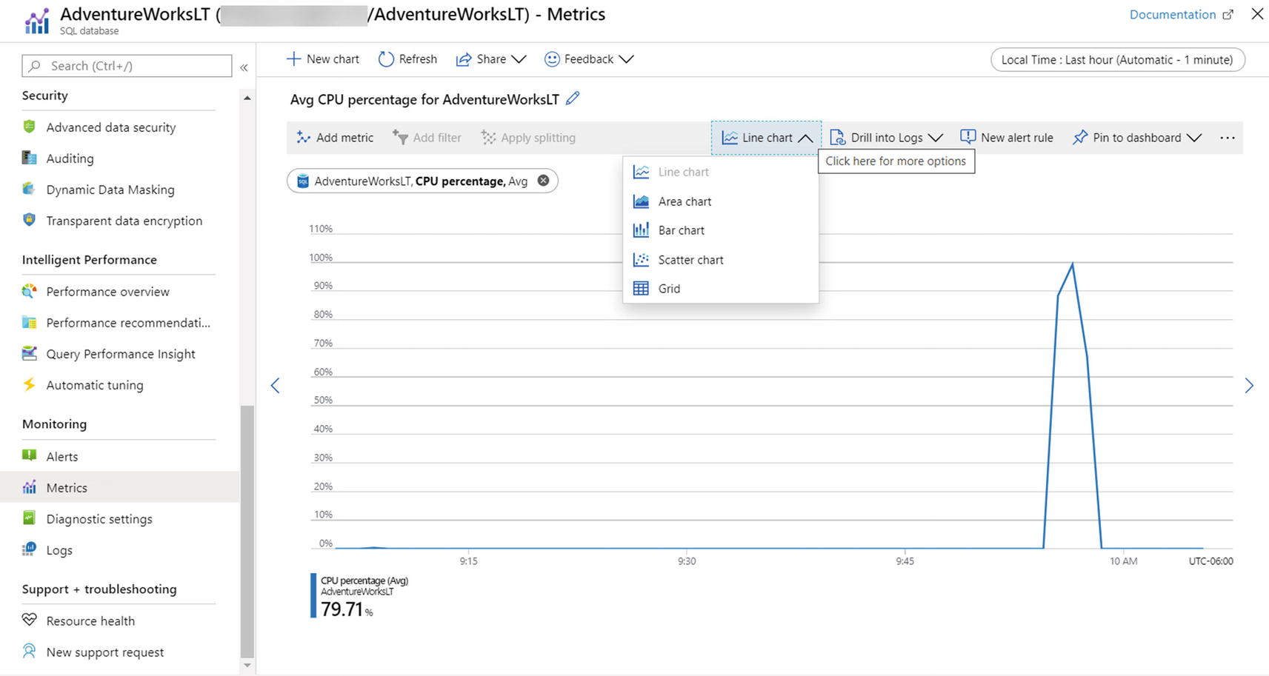This screenshot has height=676, width=1269.
Task: Go to Query Performance Insight
Action: pos(121,354)
